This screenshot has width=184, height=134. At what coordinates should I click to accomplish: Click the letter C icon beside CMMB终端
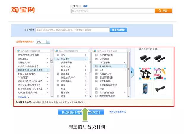[96, 59]
